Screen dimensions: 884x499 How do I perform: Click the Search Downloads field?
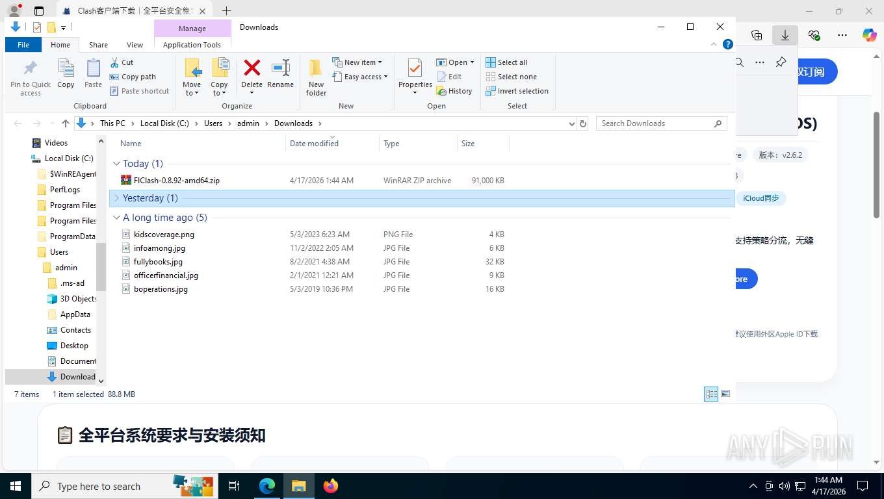pos(661,123)
